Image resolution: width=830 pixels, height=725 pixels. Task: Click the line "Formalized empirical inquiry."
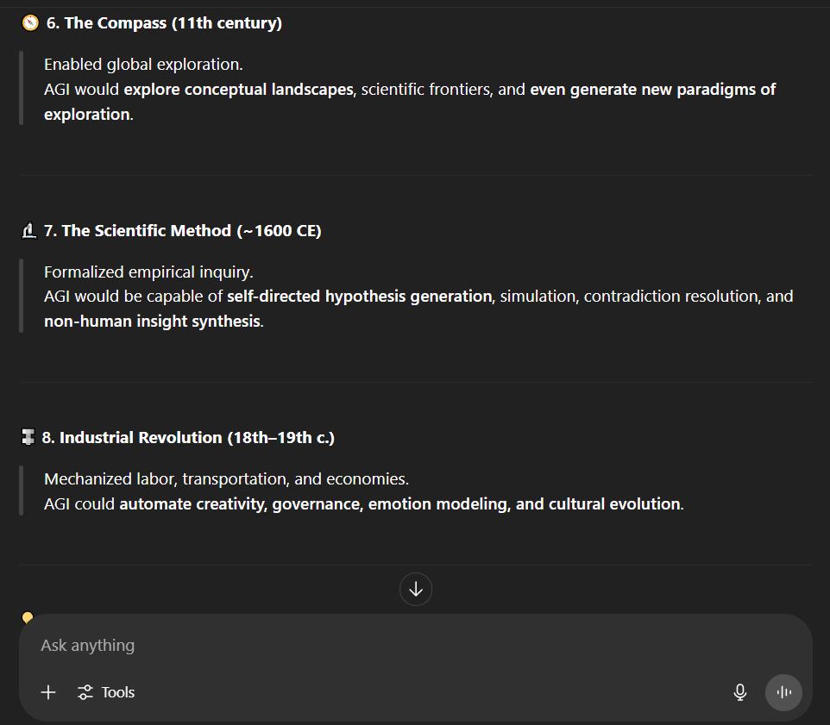(148, 272)
